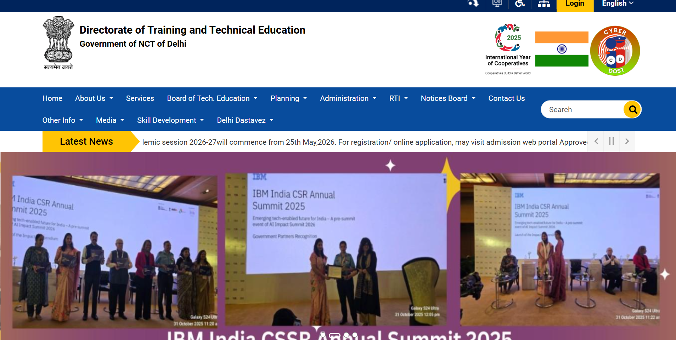
Task: Open the Contact Us menu item
Action: tap(507, 98)
